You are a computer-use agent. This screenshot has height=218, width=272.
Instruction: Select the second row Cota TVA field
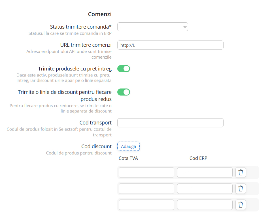pyautogui.click(x=146, y=189)
